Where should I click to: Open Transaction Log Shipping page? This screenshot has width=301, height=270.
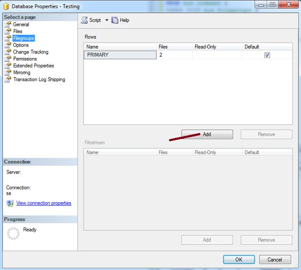pos(39,80)
